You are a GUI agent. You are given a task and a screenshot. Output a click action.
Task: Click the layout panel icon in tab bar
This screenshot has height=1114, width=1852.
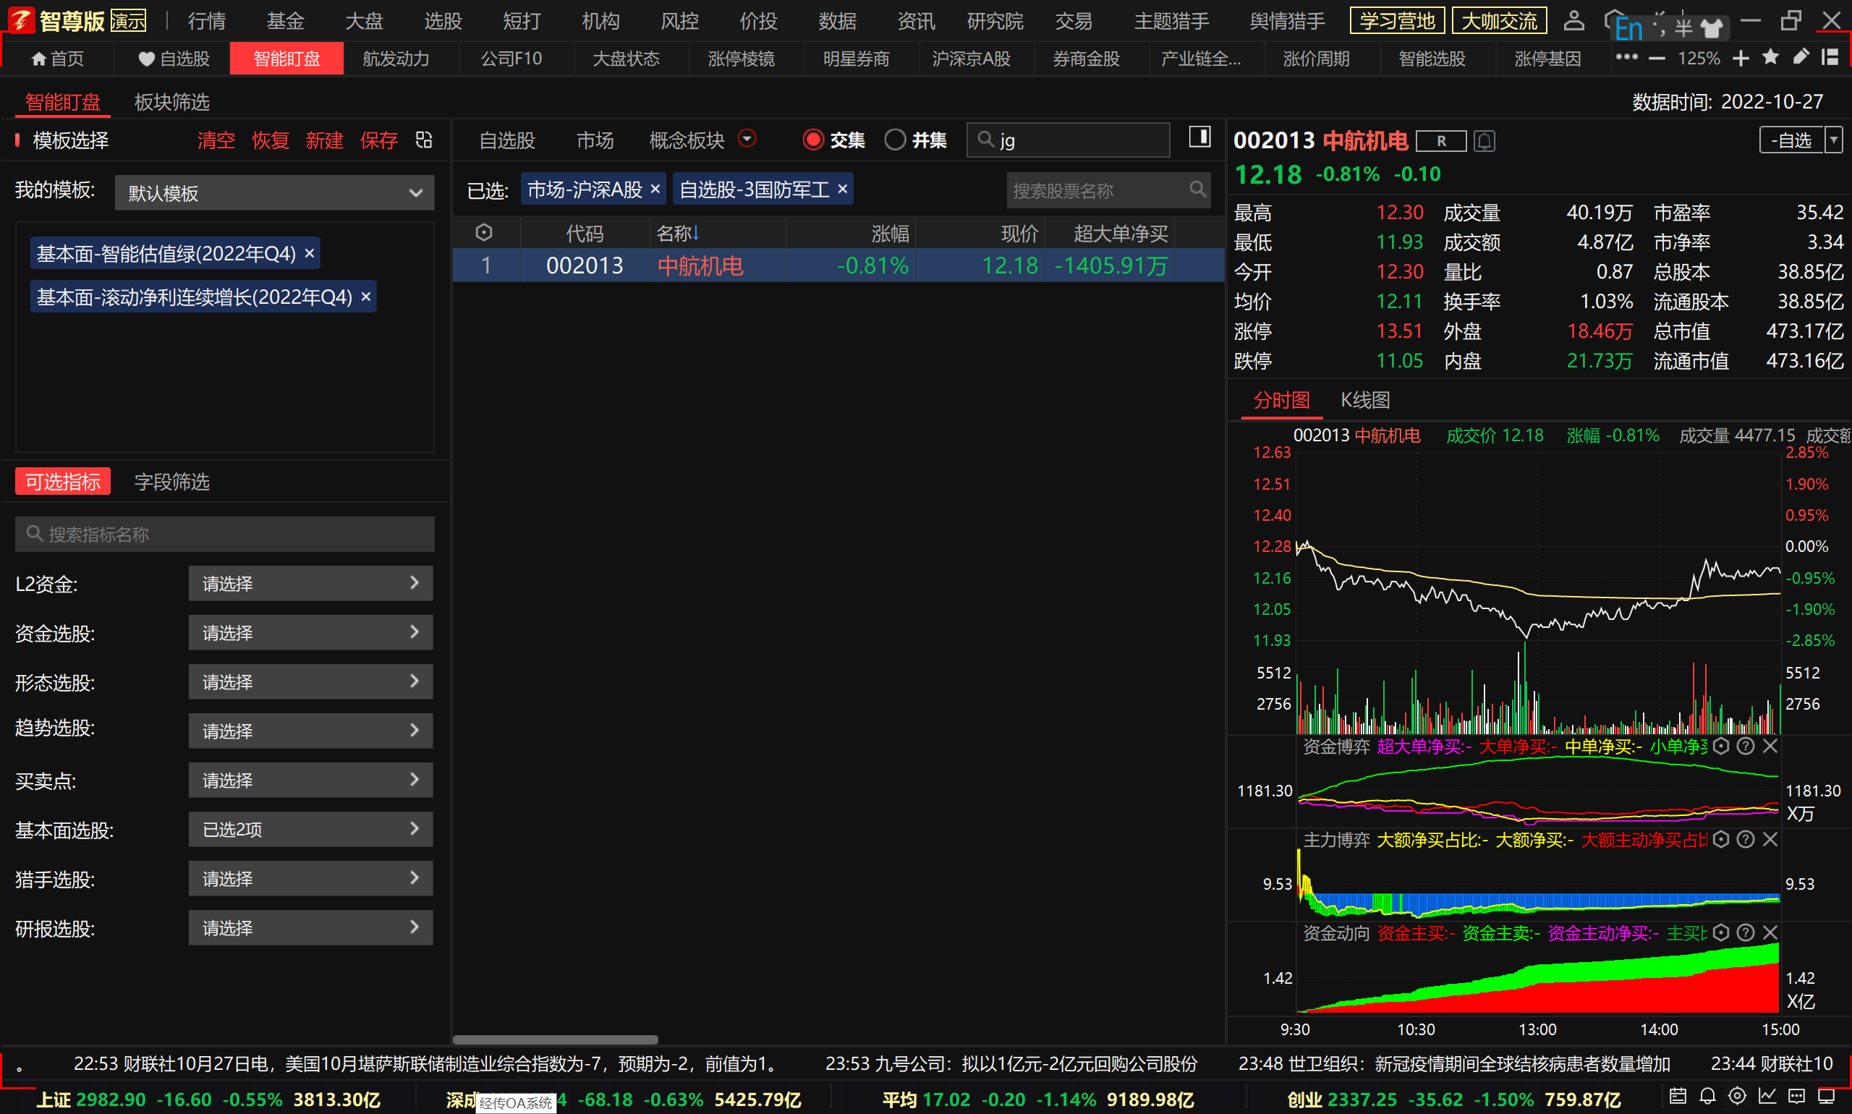pyautogui.click(x=1830, y=57)
